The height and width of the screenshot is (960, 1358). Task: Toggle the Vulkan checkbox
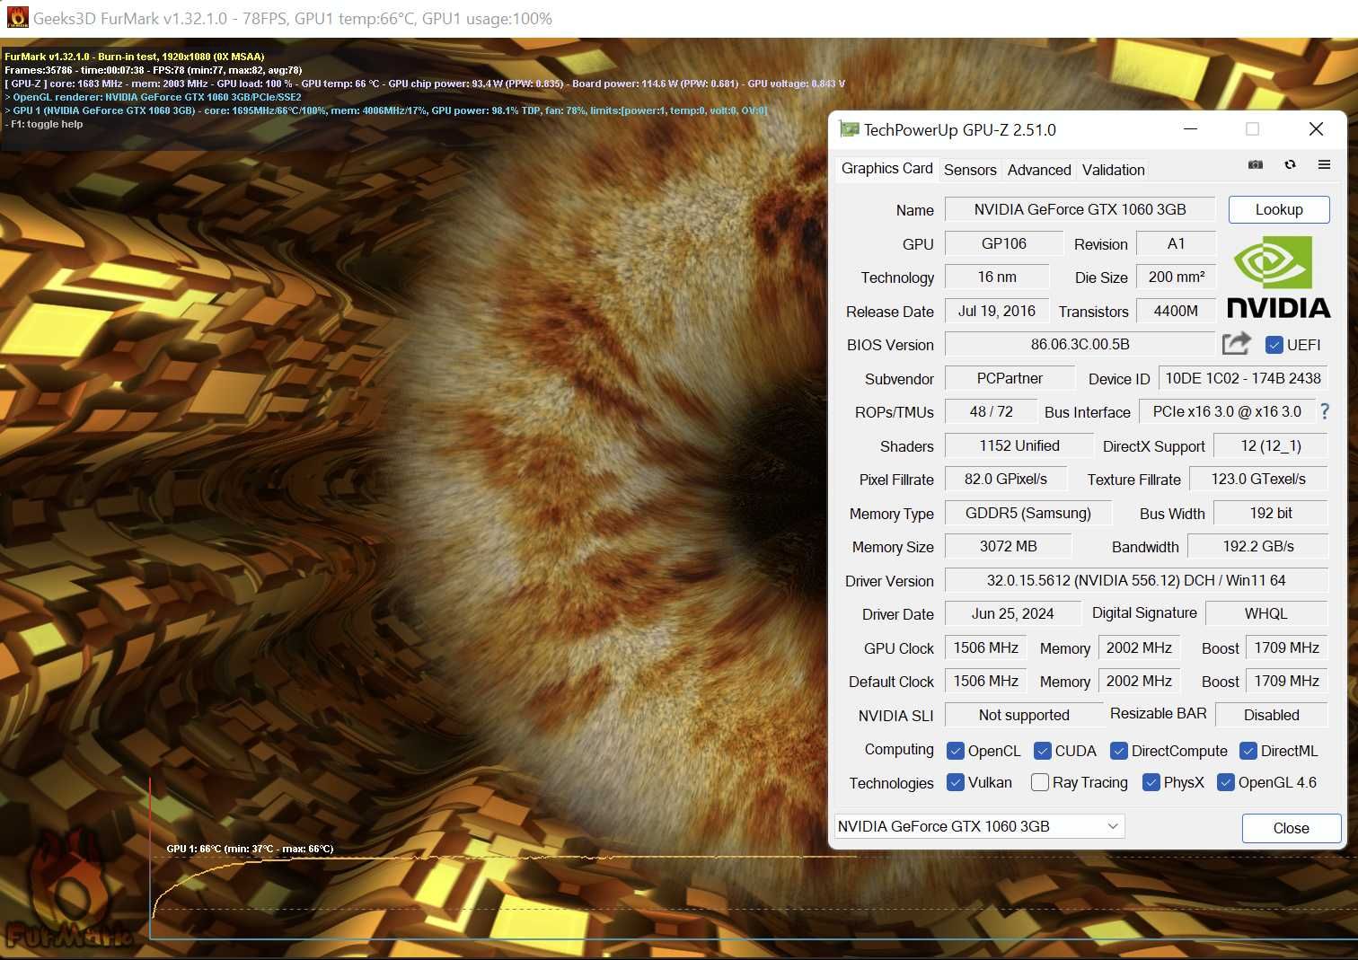[x=956, y=782]
